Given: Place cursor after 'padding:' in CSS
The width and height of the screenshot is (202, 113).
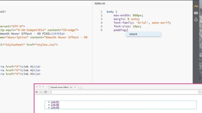Looking at the screenshot, I should (x=128, y=30).
